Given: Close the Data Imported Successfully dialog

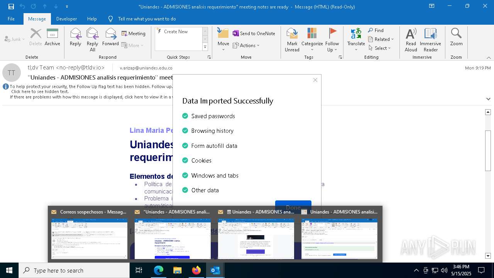Looking at the screenshot, I should [x=315, y=80].
